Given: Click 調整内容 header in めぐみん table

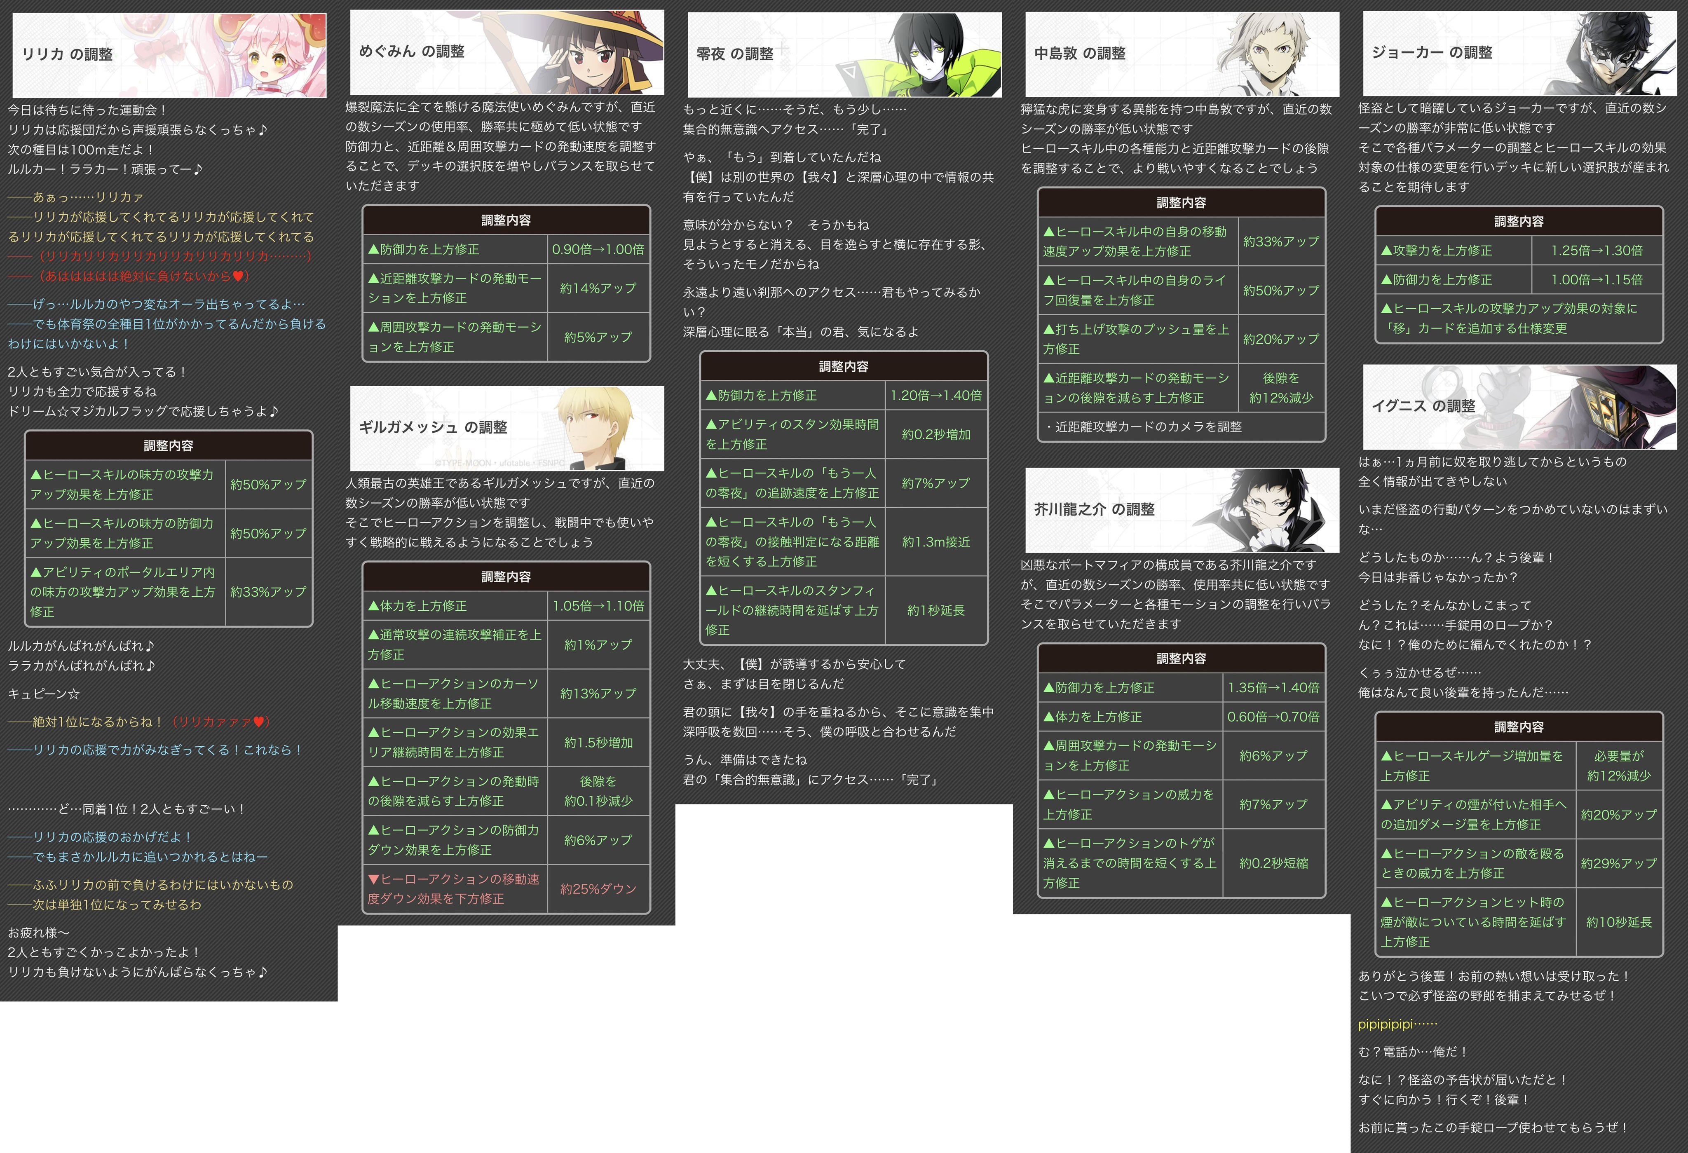Looking at the screenshot, I should (x=506, y=220).
